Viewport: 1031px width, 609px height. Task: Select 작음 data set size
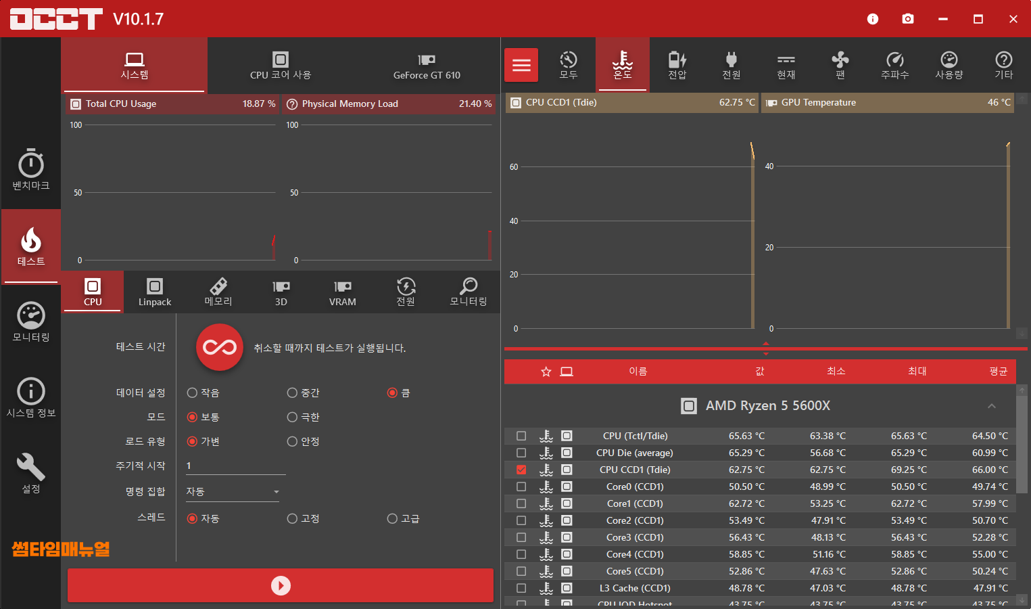(203, 392)
